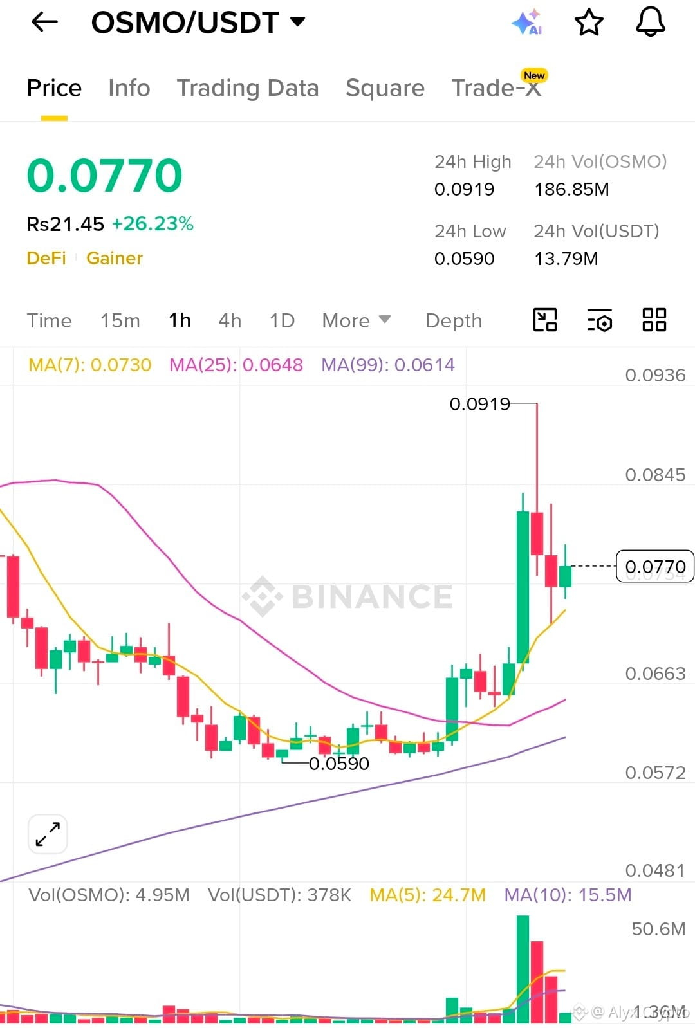695x1028 pixels.
Task: Add OSMO/USDT to favorites with star
Action: click(589, 23)
